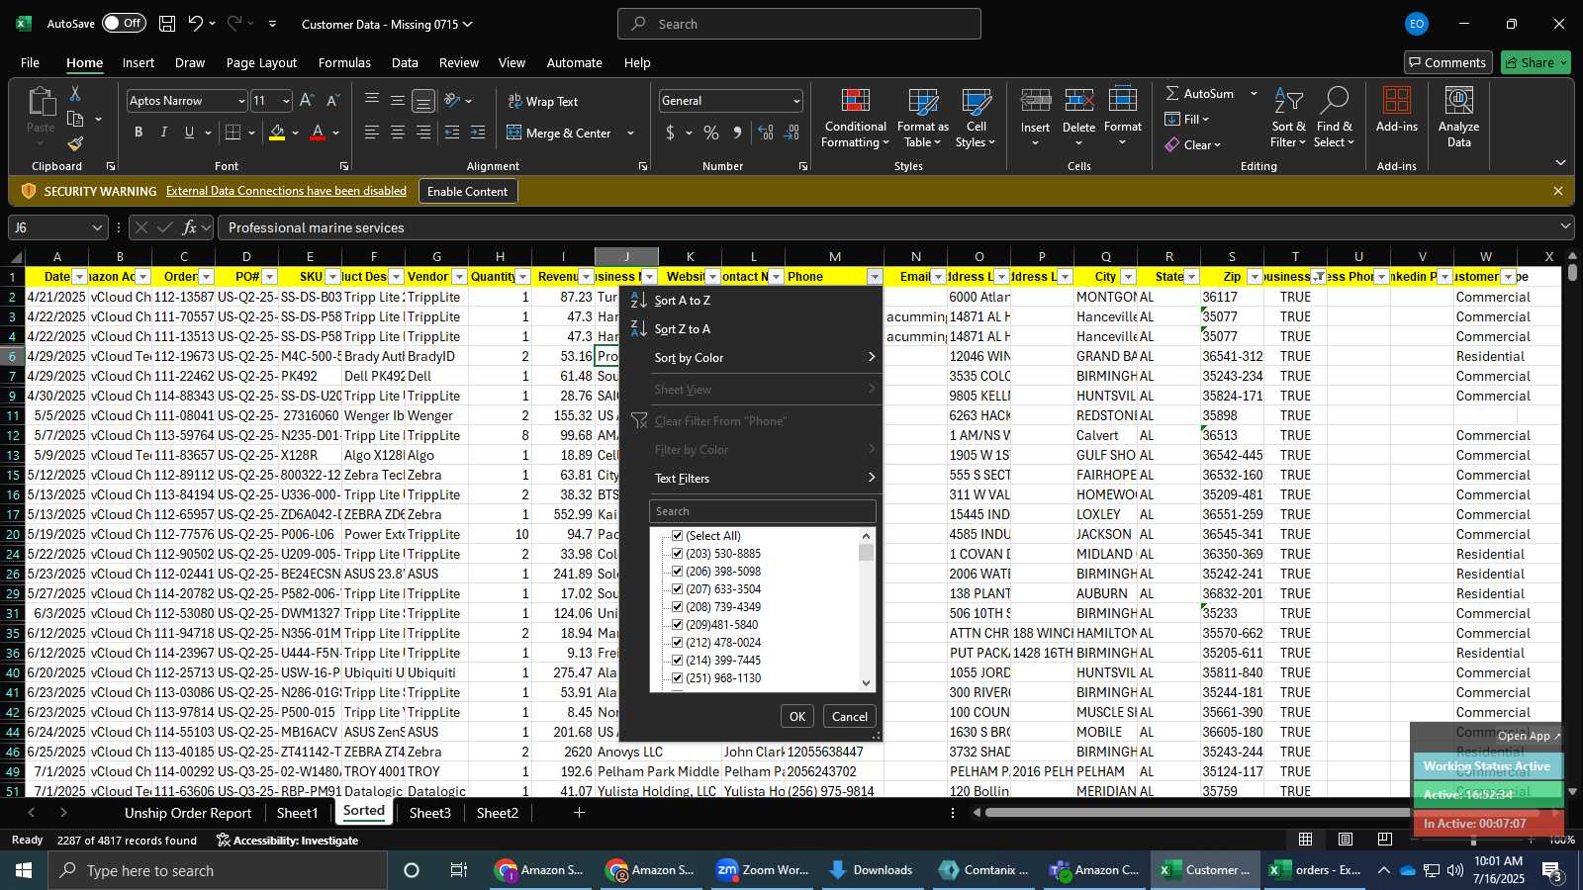Click the Insert Function fx icon
Viewport: 1583px width, 890px height.
[x=189, y=227]
